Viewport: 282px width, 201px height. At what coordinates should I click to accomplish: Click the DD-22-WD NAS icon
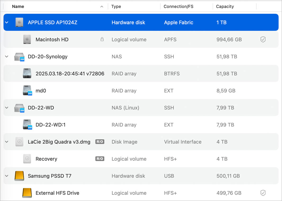pyautogui.click(x=19, y=108)
